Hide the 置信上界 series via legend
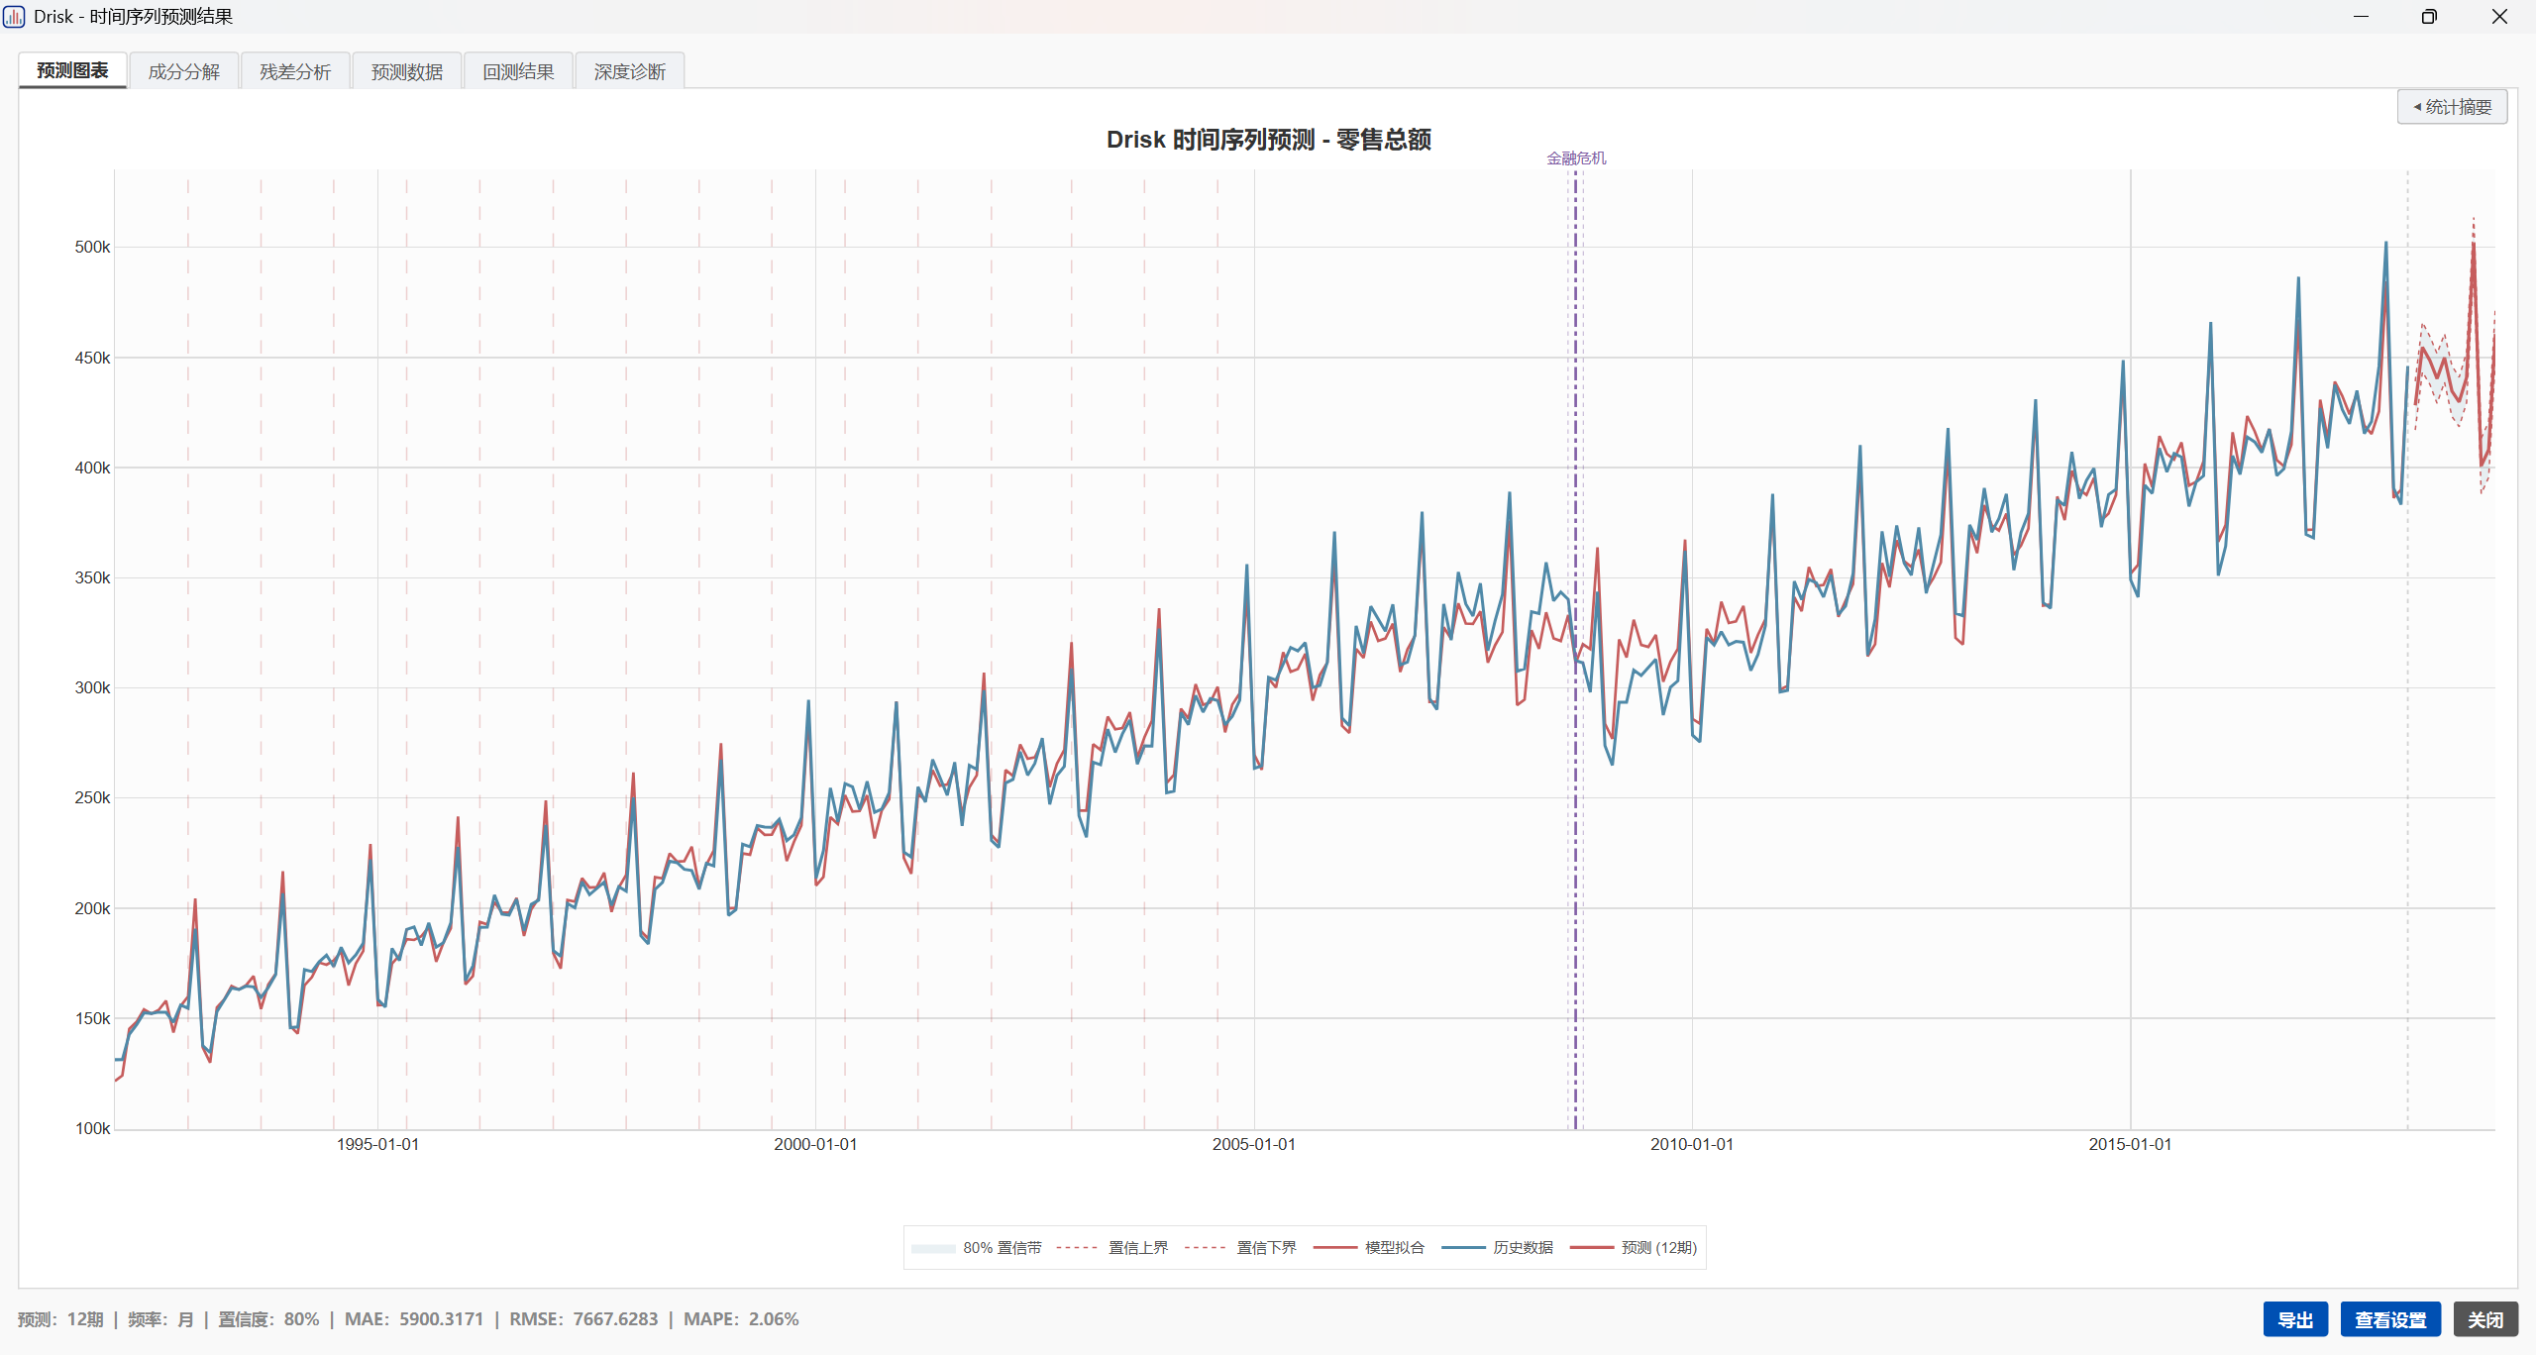 [x=1111, y=1248]
